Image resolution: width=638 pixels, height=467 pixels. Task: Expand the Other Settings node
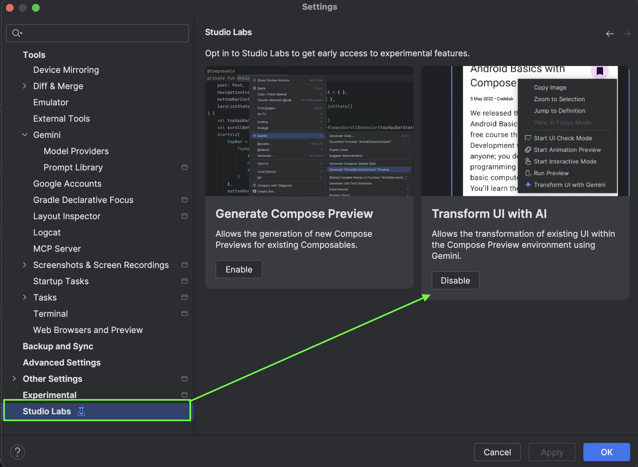(x=14, y=379)
